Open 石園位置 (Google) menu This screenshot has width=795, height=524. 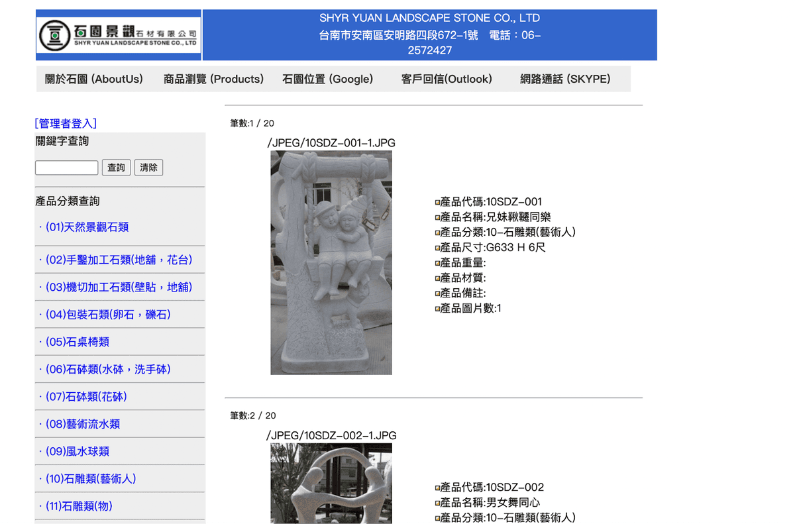328,79
